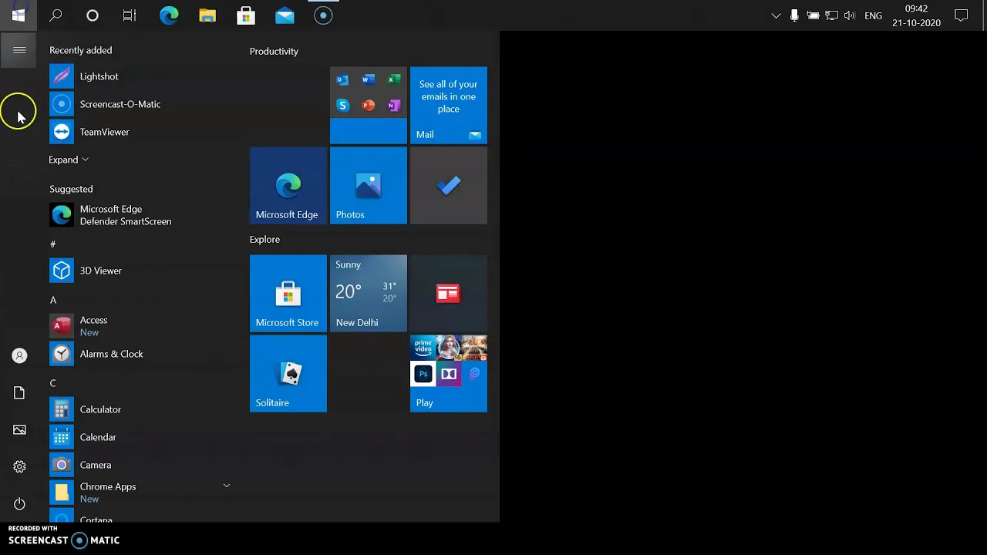Image resolution: width=987 pixels, height=555 pixels.
Task: Open volume control in tray
Action: pyautogui.click(x=850, y=15)
